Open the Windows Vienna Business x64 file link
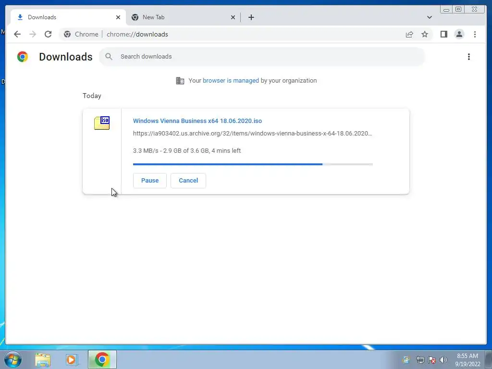This screenshot has height=369, width=492. pos(197,121)
